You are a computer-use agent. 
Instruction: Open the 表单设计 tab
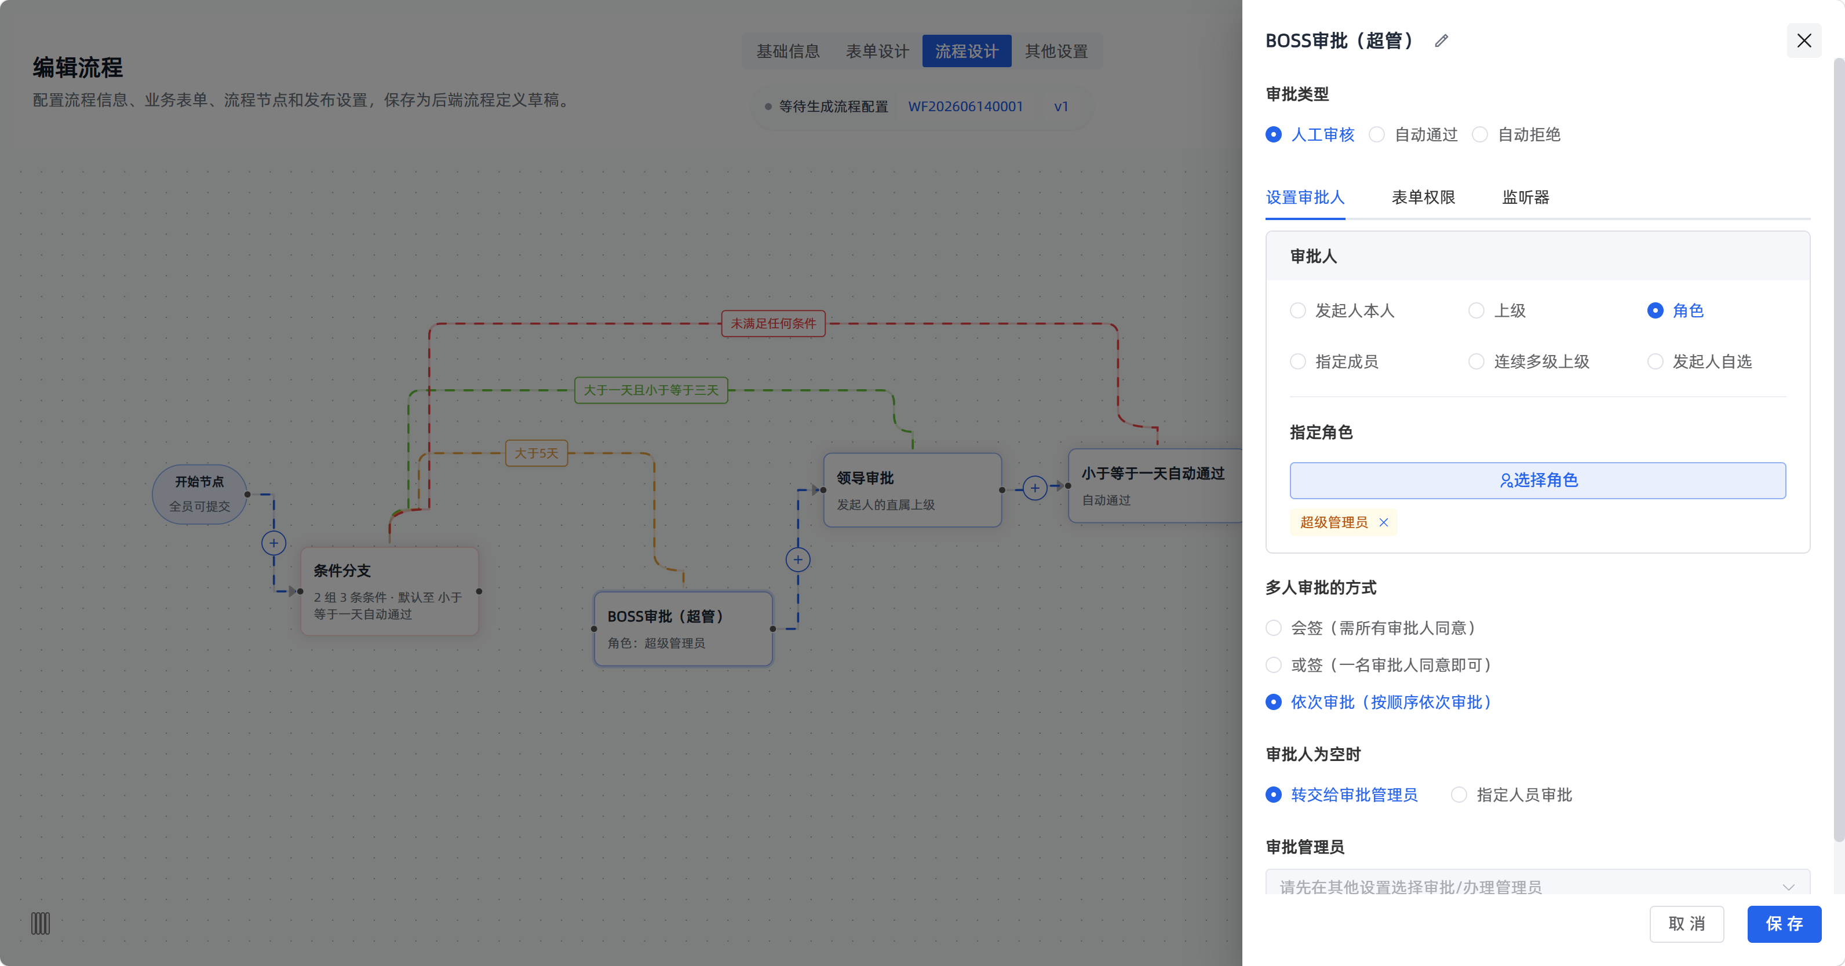[877, 52]
